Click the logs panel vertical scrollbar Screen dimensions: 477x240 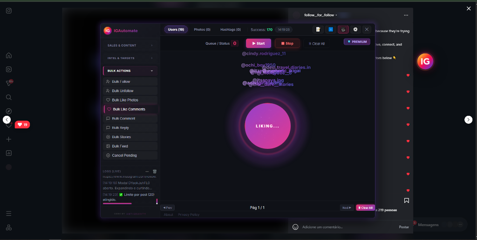(157, 201)
